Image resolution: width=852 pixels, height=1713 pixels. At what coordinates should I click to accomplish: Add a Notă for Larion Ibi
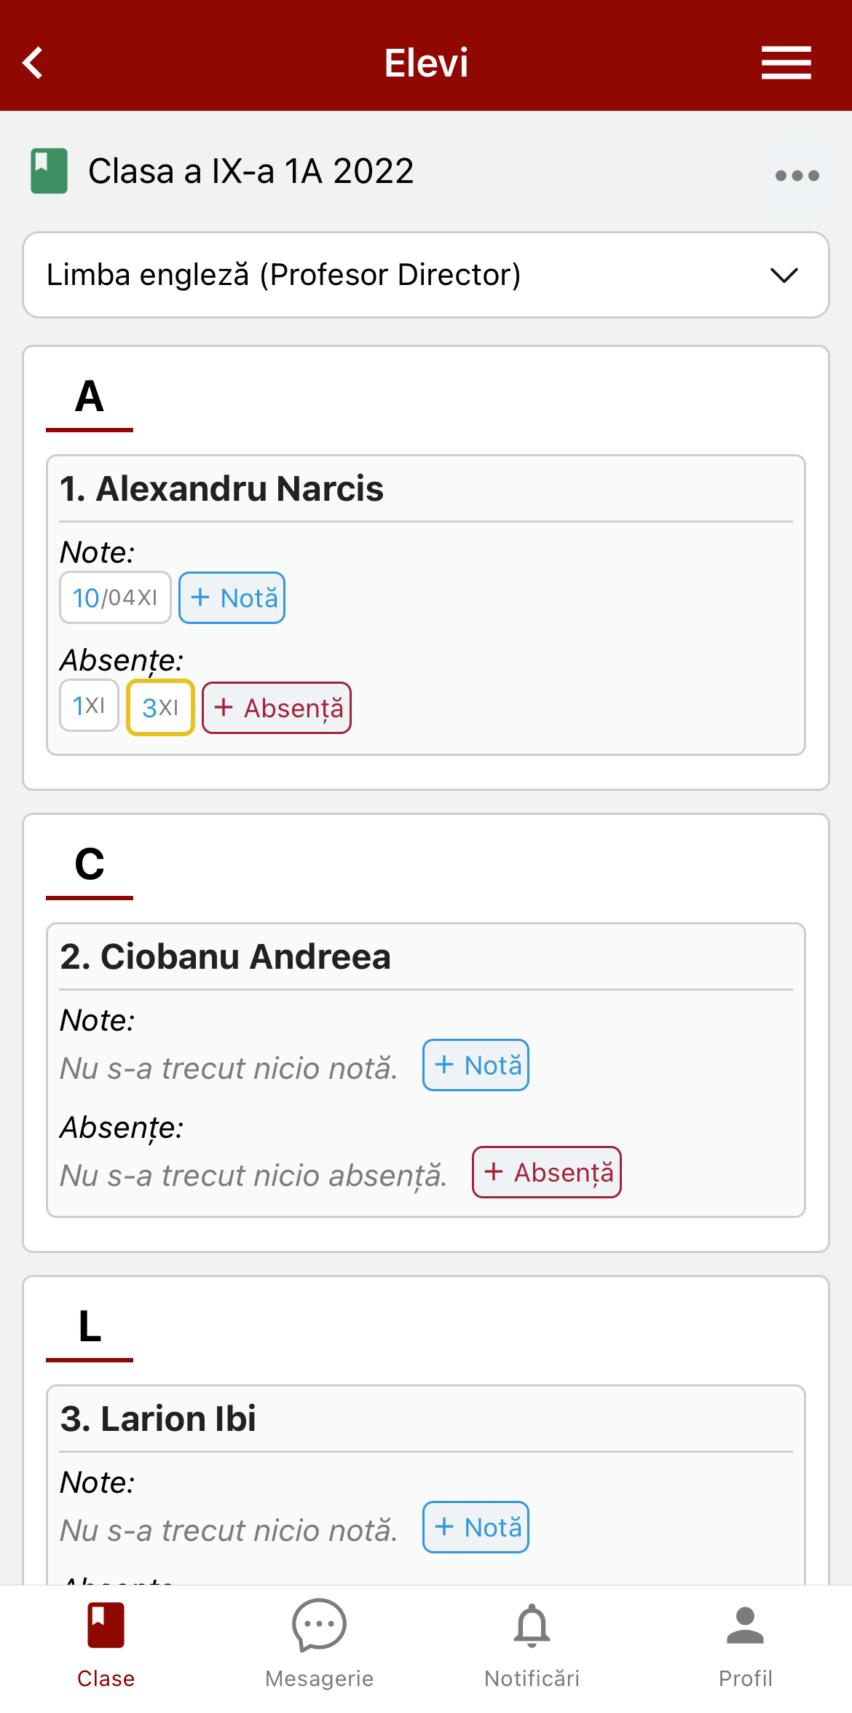[x=476, y=1527]
